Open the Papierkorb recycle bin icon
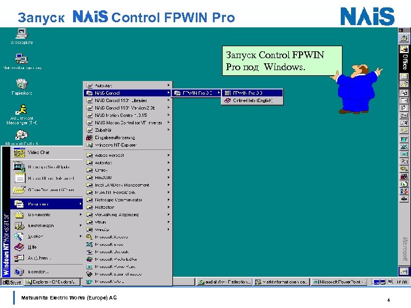This screenshot has height=308, width=411. point(22,84)
